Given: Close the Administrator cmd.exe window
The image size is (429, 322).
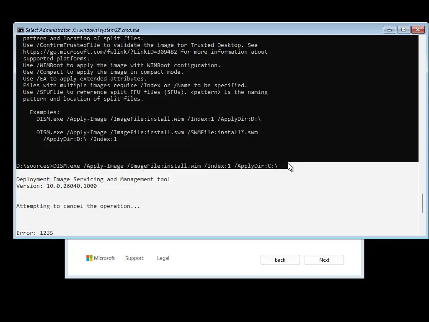Looking at the screenshot, I should coord(418,30).
